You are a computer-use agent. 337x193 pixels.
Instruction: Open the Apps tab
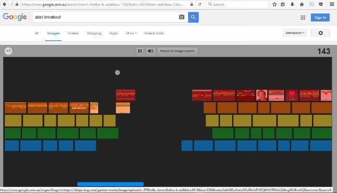(x=114, y=33)
